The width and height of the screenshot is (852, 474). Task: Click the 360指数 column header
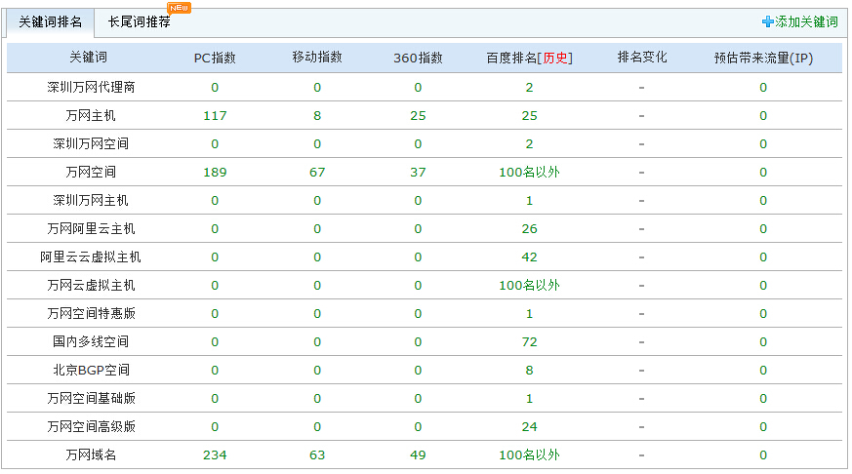(x=418, y=59)
